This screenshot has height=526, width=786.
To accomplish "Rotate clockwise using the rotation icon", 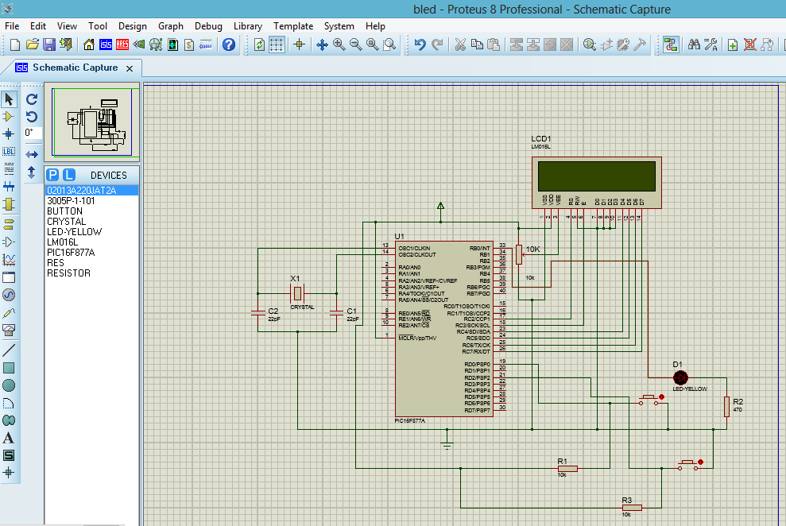I will tap(32, 99).
